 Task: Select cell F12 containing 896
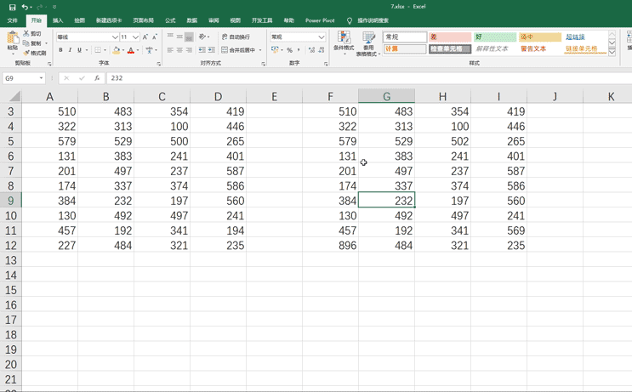point(330,246)
